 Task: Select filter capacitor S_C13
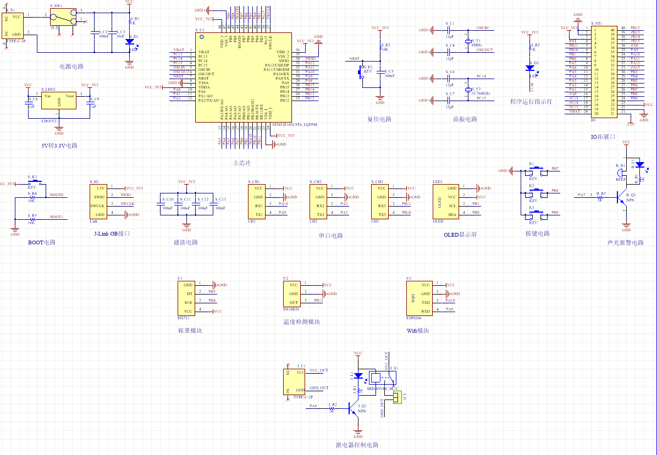click(x=213, y=204)
